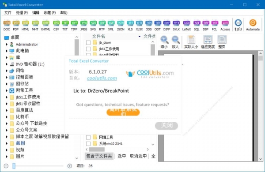Fit preview to width (适应宽度)

(208, 42)
